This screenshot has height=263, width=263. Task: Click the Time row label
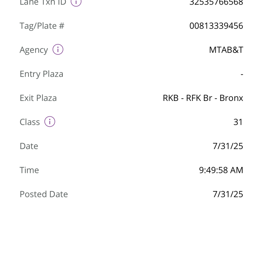[x=29, y=170]
